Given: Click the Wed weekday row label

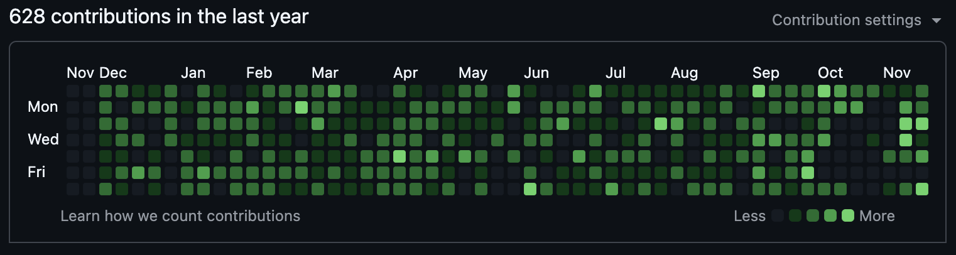Looking at the screenshot, I should click(x=43, y=139).
